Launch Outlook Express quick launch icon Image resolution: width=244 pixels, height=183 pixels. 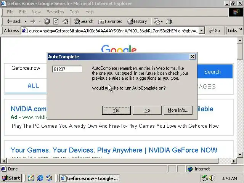[x=49, y=178]
